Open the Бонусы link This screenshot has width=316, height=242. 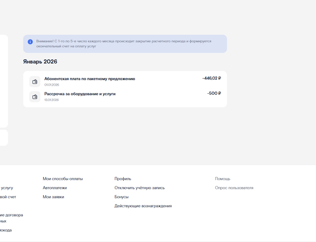[x=121, y=197]
